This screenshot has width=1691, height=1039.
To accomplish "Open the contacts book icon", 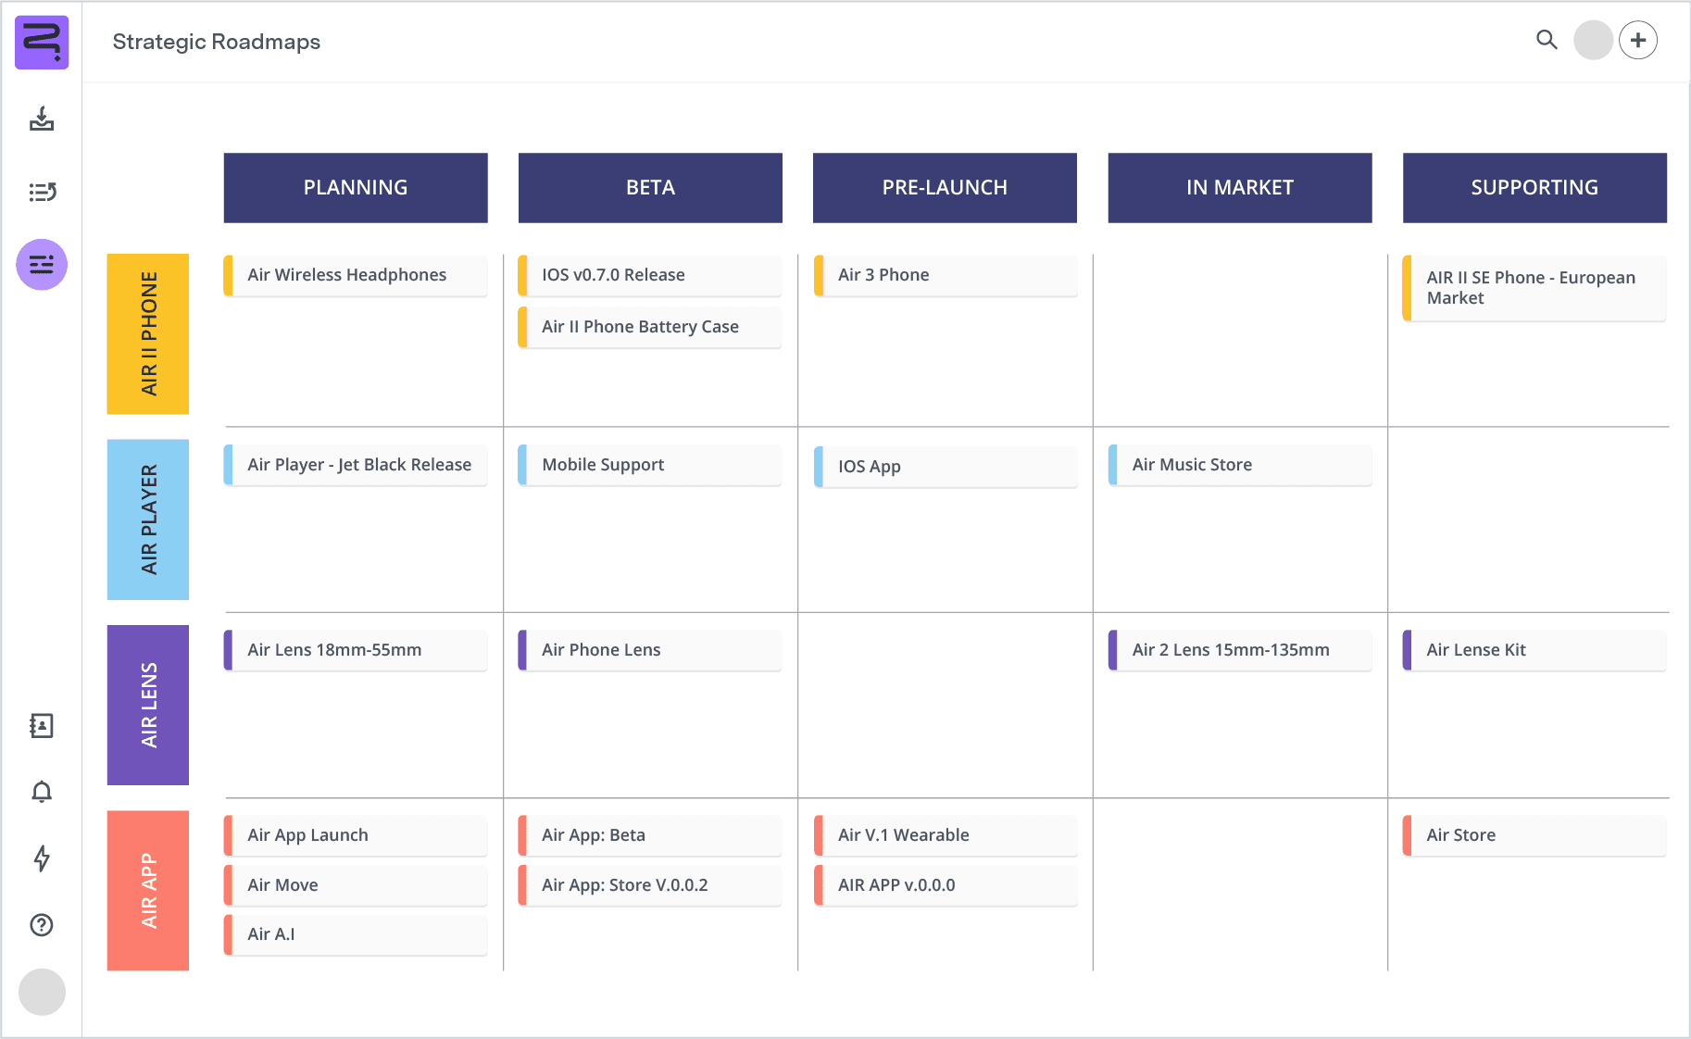I will tap(42, 726).
